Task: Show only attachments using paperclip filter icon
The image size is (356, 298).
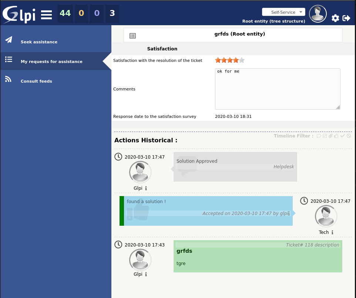Action: pos(330,136)
